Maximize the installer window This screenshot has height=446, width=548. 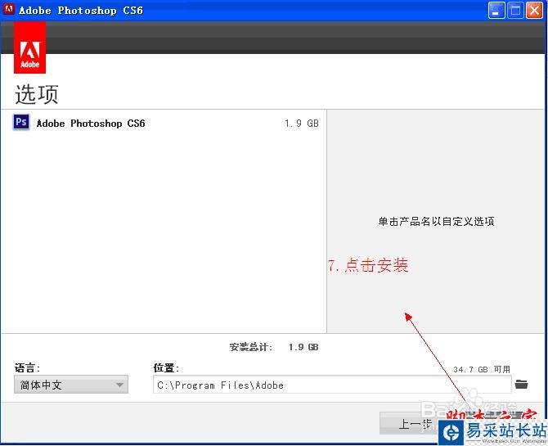(x=515, y=11)
